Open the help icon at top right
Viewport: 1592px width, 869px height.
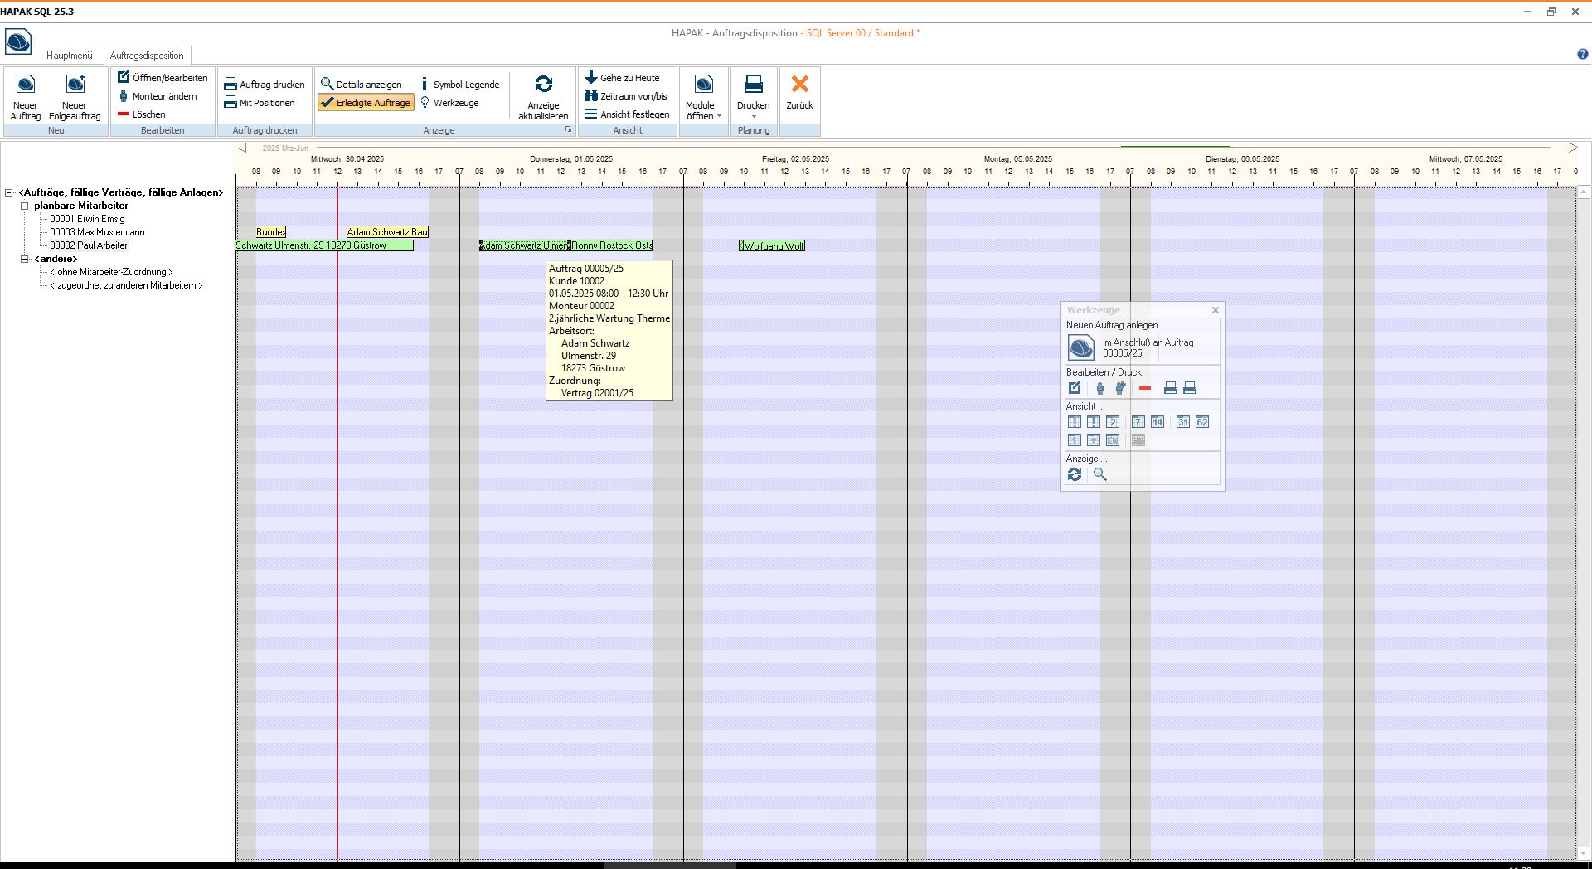(1582, 55)
